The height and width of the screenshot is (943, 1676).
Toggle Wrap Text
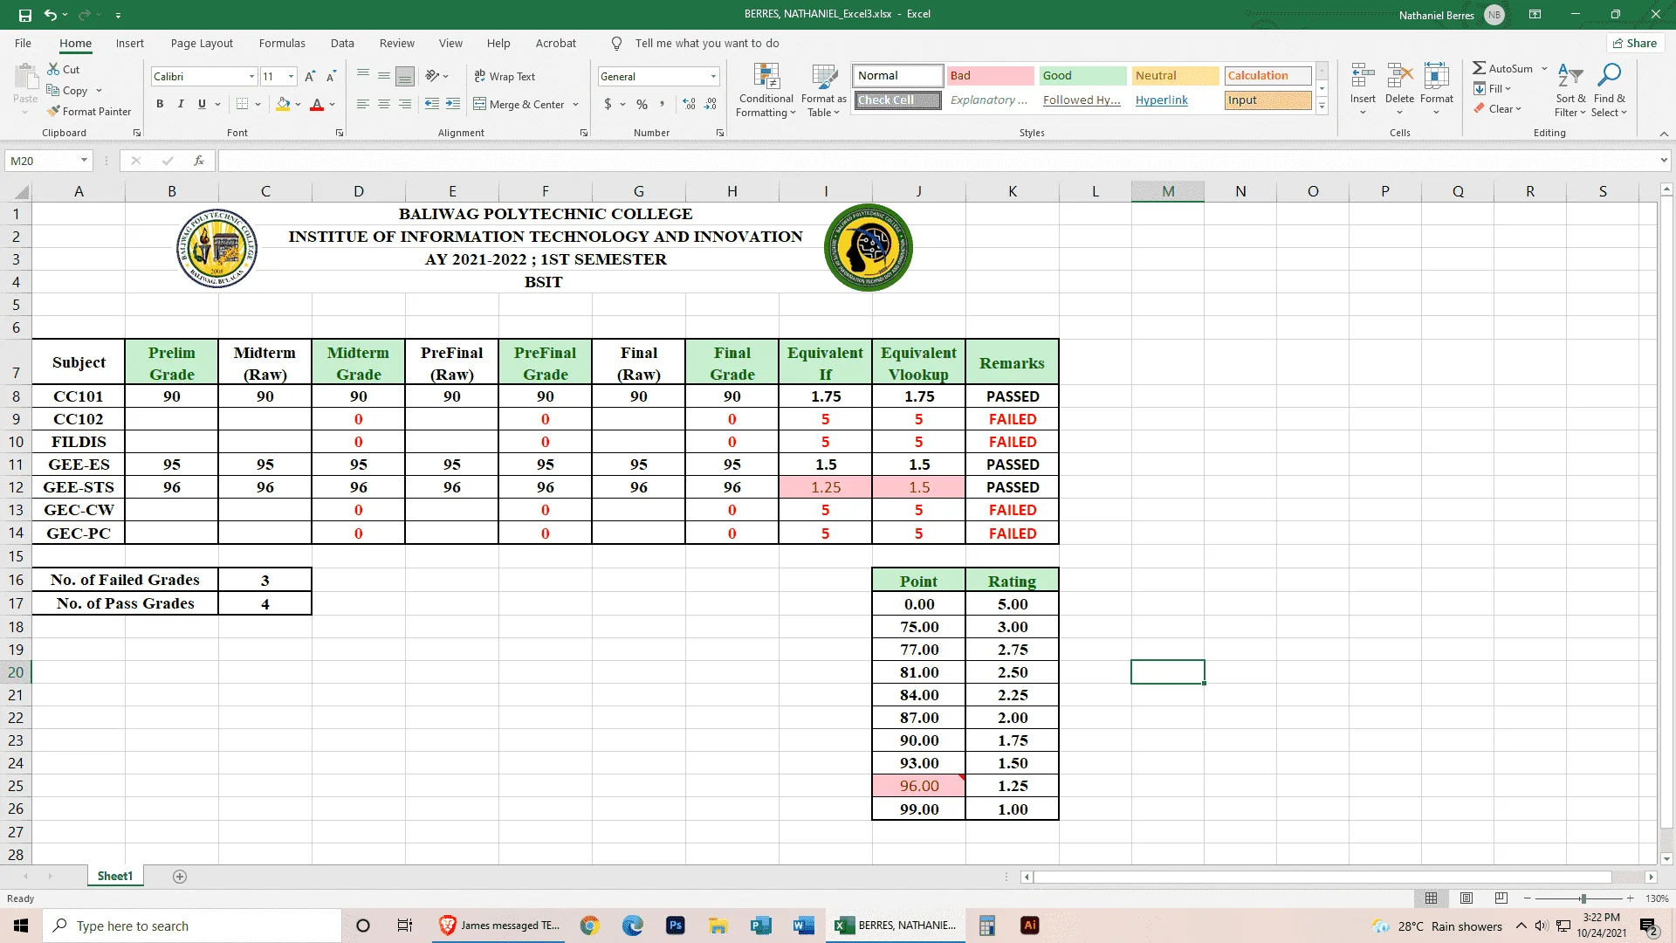point(505,76)
